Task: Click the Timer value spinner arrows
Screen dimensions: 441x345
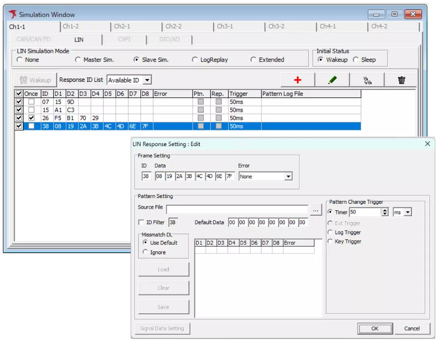Action: (x=385, y=212)
